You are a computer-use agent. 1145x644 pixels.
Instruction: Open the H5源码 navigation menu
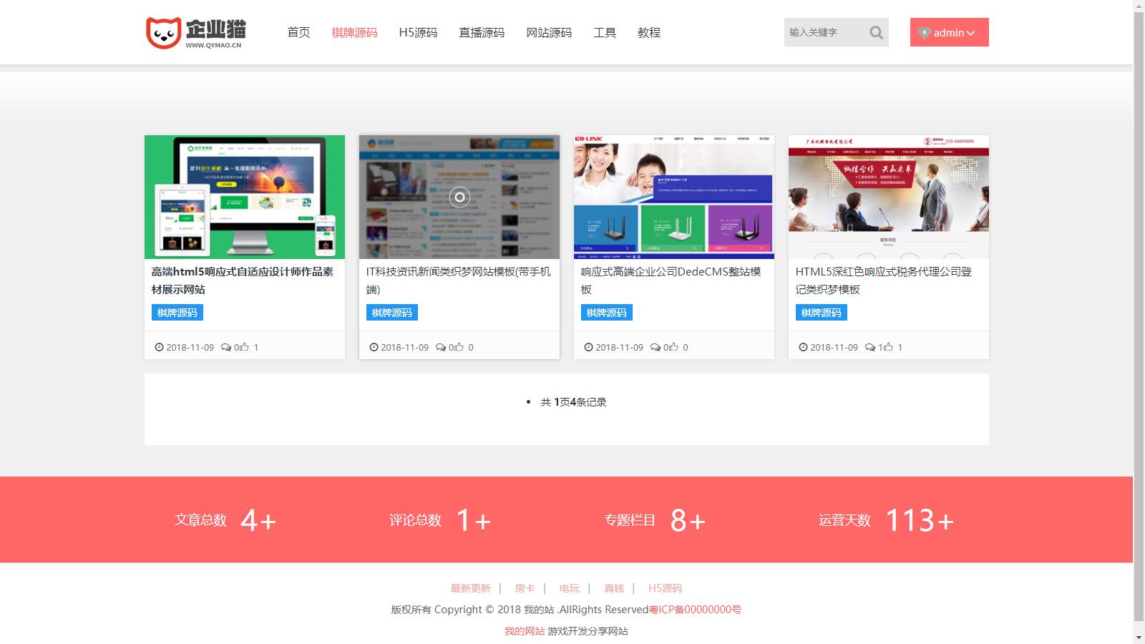click(418, 32)
